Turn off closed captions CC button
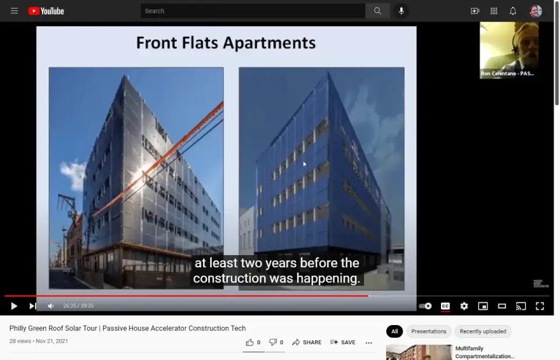Image resolution: width=560 pixels, height=360 pixels. [445, 306]
